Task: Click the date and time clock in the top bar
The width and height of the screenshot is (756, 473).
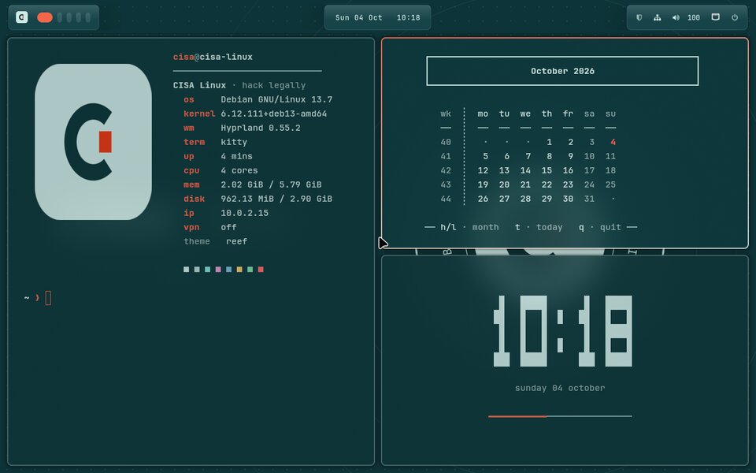Action: [377, 17]
